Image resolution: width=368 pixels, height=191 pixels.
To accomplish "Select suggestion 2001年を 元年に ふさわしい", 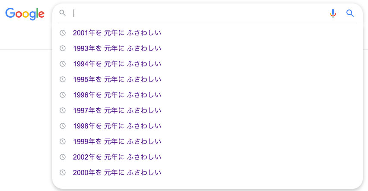I will (x=207, y=33).
